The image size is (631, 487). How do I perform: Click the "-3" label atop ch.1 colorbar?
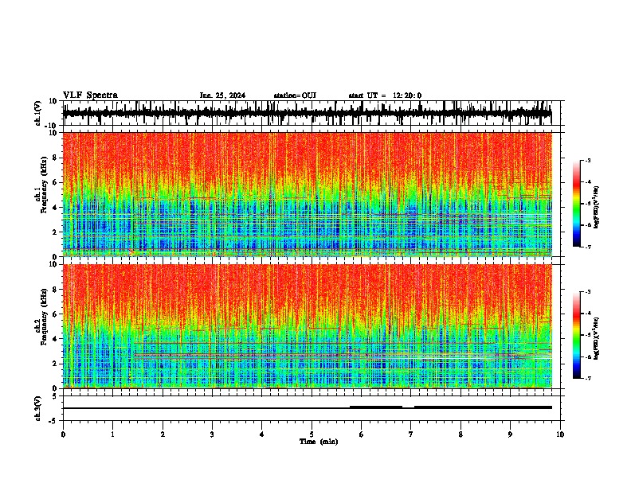pos(587,160)
